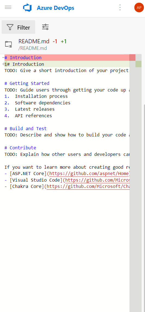The height and width of the screenshot is (312, 145).
Task: Open the hamburger navigation menu
Action: (8, 7)
